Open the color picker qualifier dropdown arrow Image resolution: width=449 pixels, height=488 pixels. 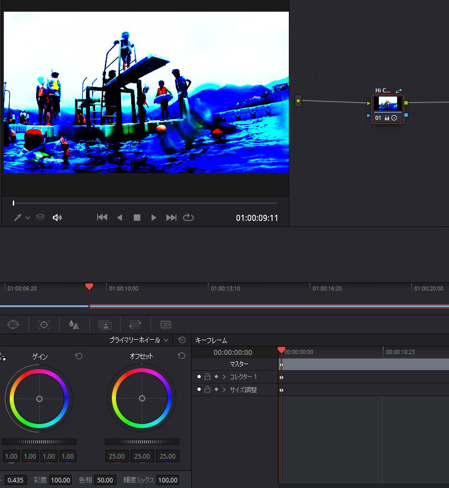pos(27,217)
